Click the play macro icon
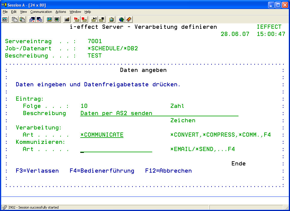290x211 pixels. coord(94,19)
